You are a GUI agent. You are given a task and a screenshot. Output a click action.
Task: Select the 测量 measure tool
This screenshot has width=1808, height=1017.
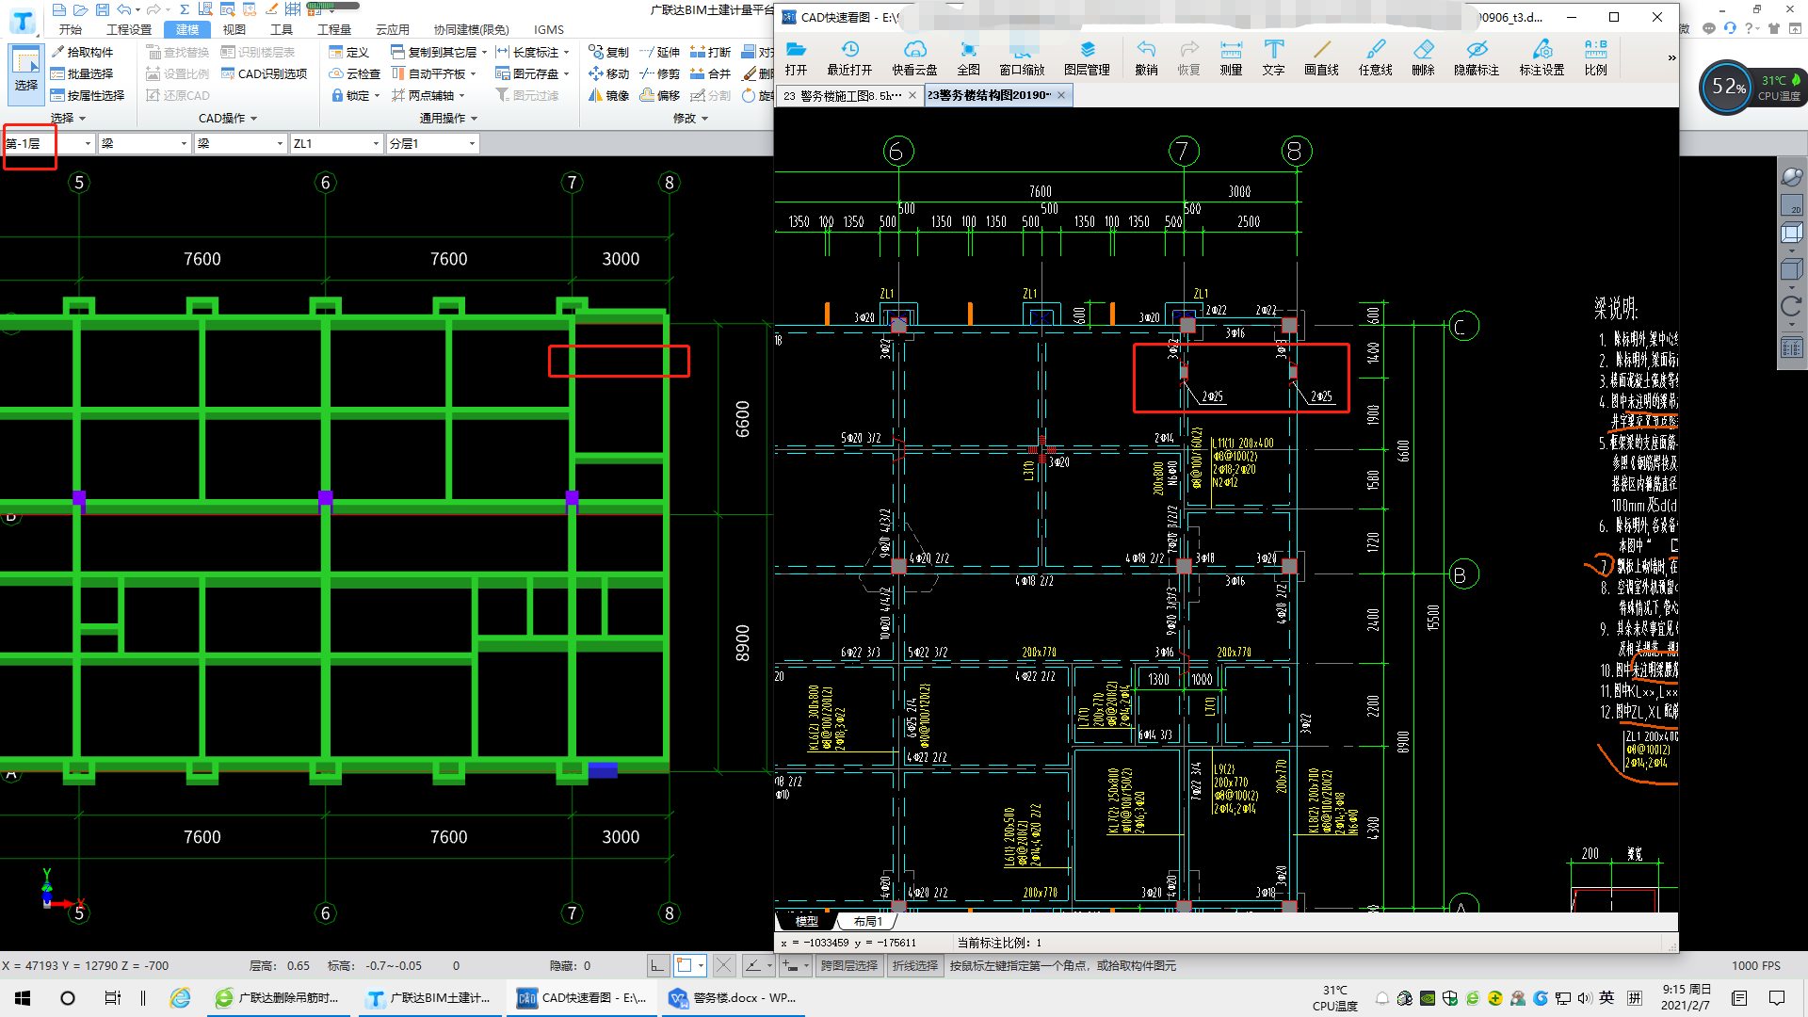(1231, 57)
